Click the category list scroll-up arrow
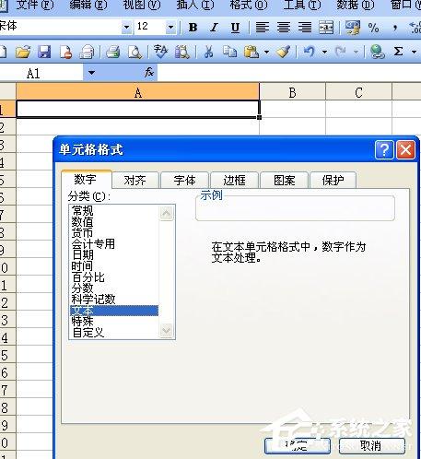Viewport: 421px width, 459px height. tap(167, 213)
